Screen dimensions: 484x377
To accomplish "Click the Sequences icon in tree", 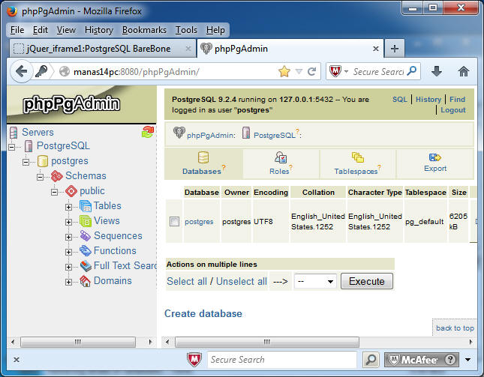I will point(86,236).
